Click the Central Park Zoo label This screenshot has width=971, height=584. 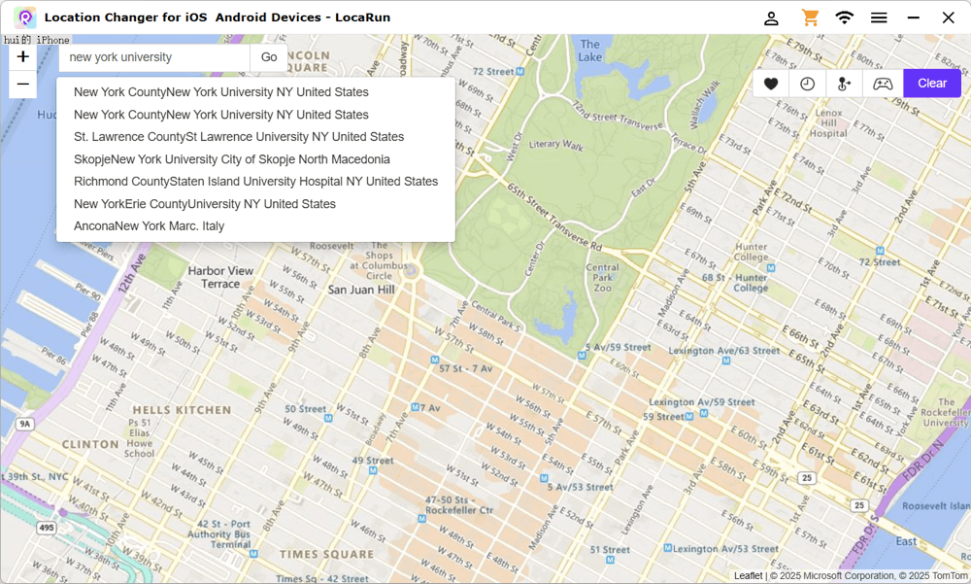603,278
